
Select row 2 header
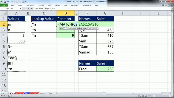(4, 24)
